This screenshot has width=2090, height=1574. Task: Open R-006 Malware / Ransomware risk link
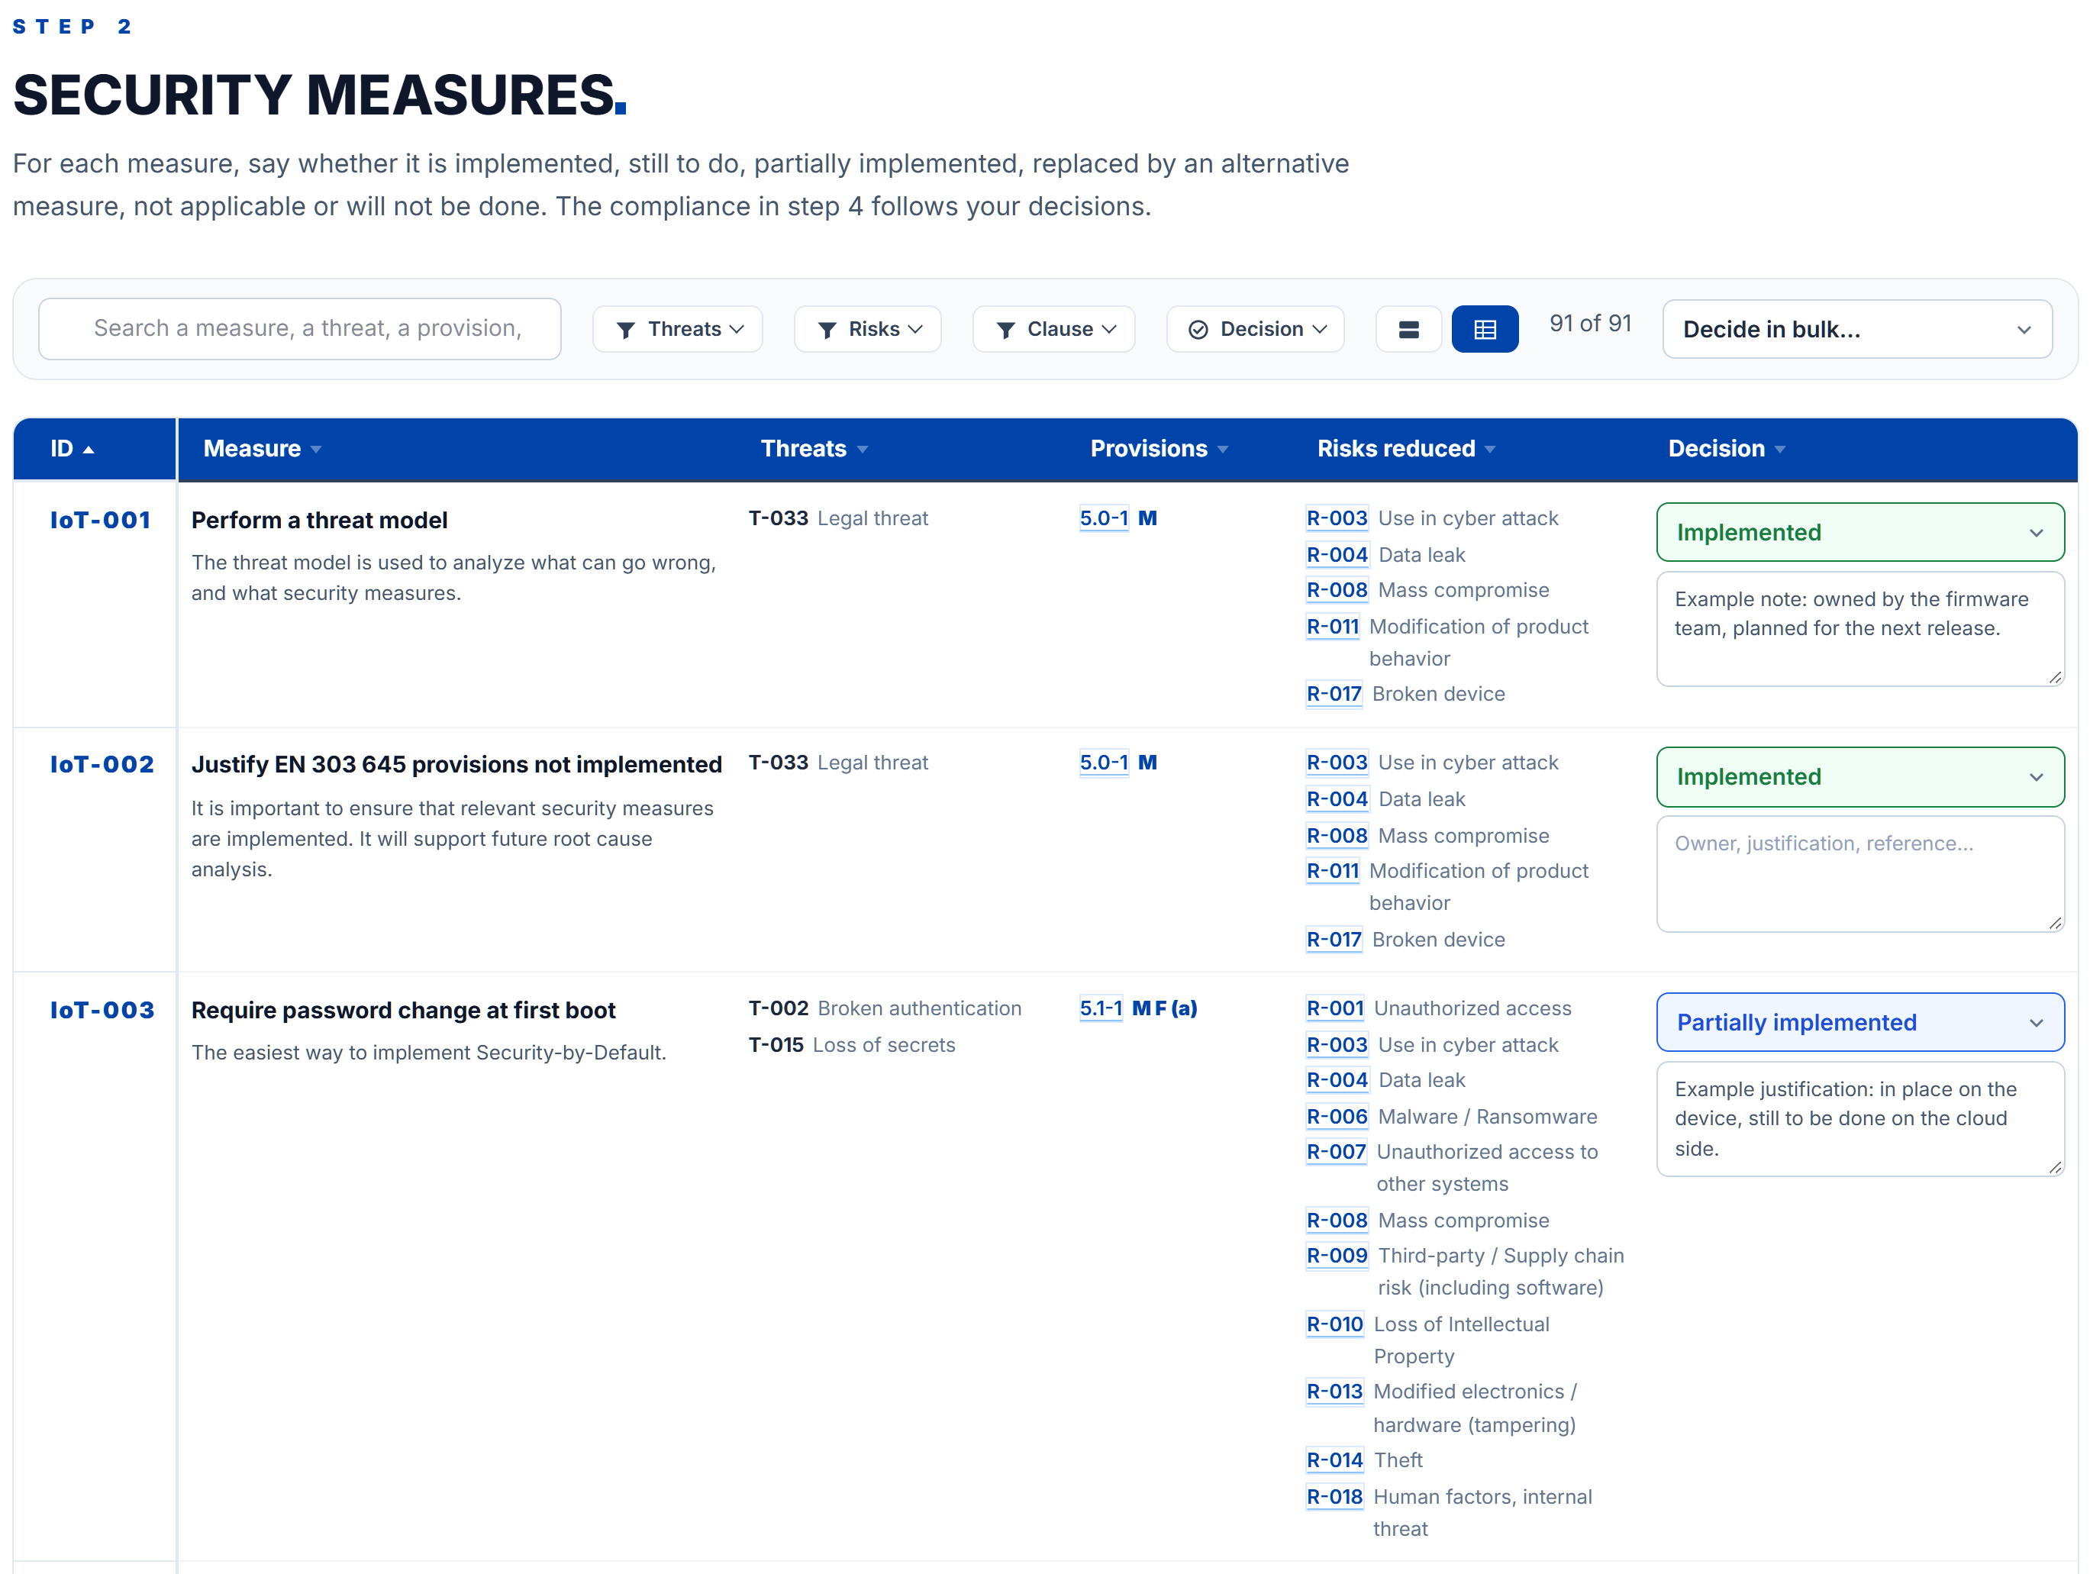[x=1337, y=1117]
